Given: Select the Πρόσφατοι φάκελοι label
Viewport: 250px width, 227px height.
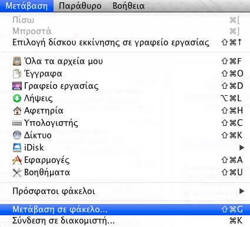Looking at the screenshot, I should tap(54, 191).
